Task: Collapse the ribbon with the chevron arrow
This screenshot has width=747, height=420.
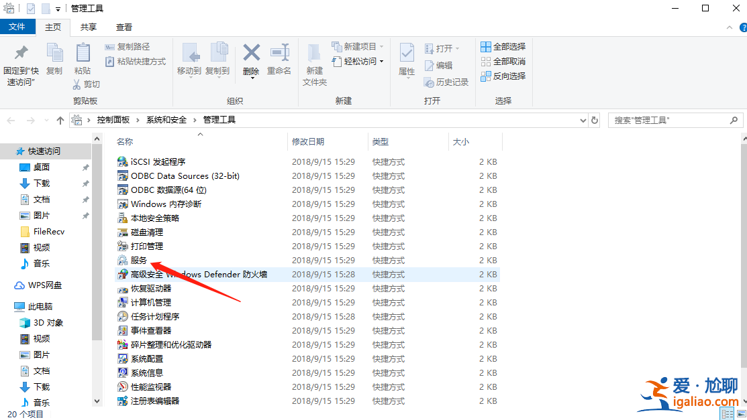Action: point(729,26)
